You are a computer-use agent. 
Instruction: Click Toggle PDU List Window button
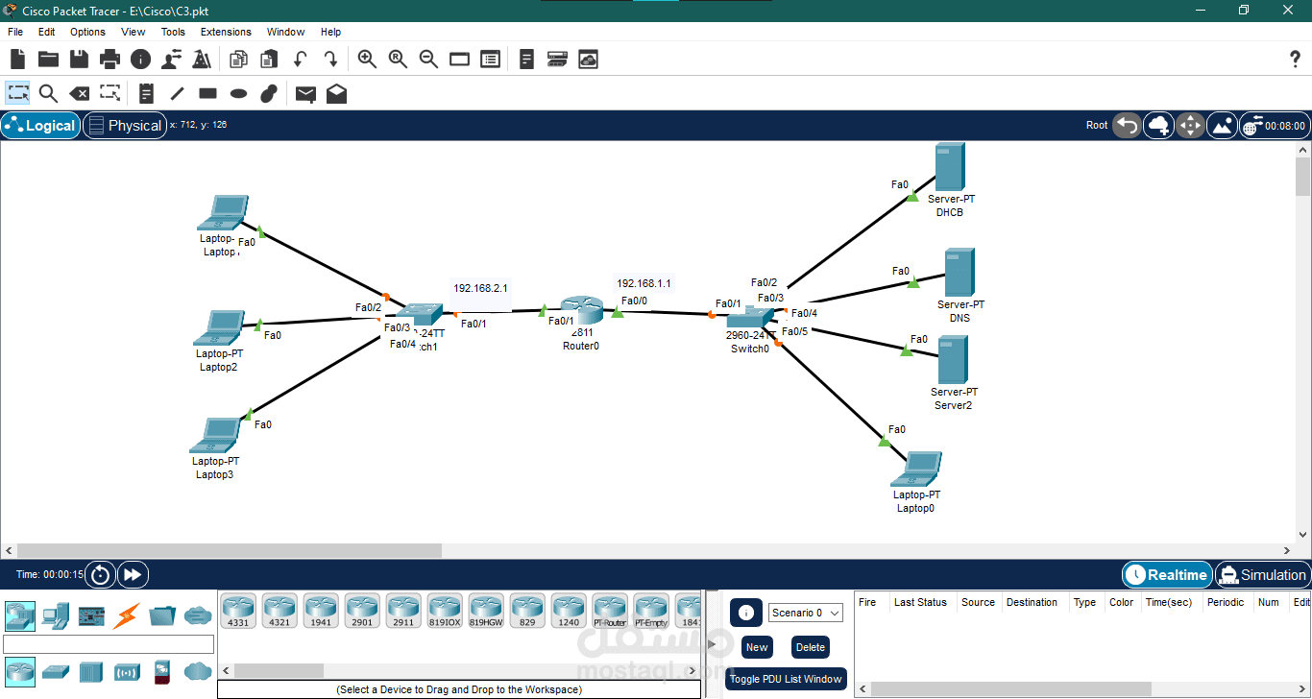(x=786, y=679)
